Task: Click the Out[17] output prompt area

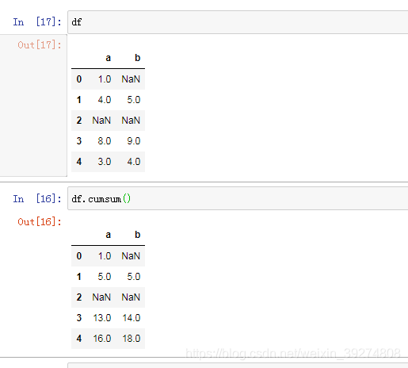Action: (33, 105)
